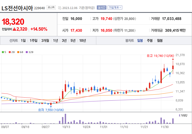Click the LS전선아시아 stock name
Image resolution: width=192 pixels, height=134 pixels.
coord(17,8)
